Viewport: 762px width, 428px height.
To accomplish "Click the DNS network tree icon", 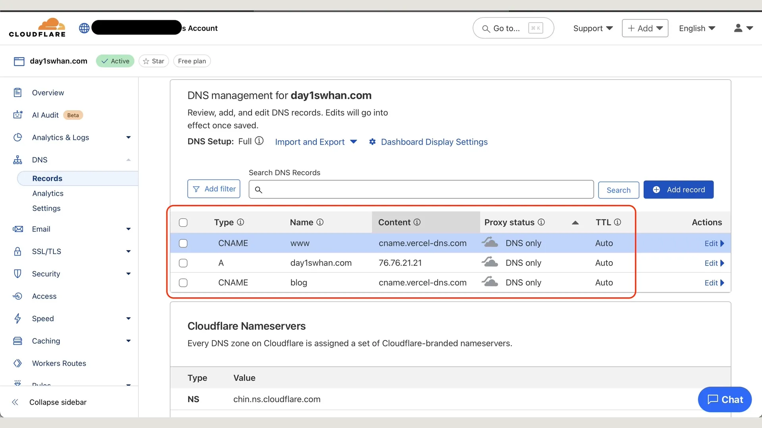I will coord(17,160).
